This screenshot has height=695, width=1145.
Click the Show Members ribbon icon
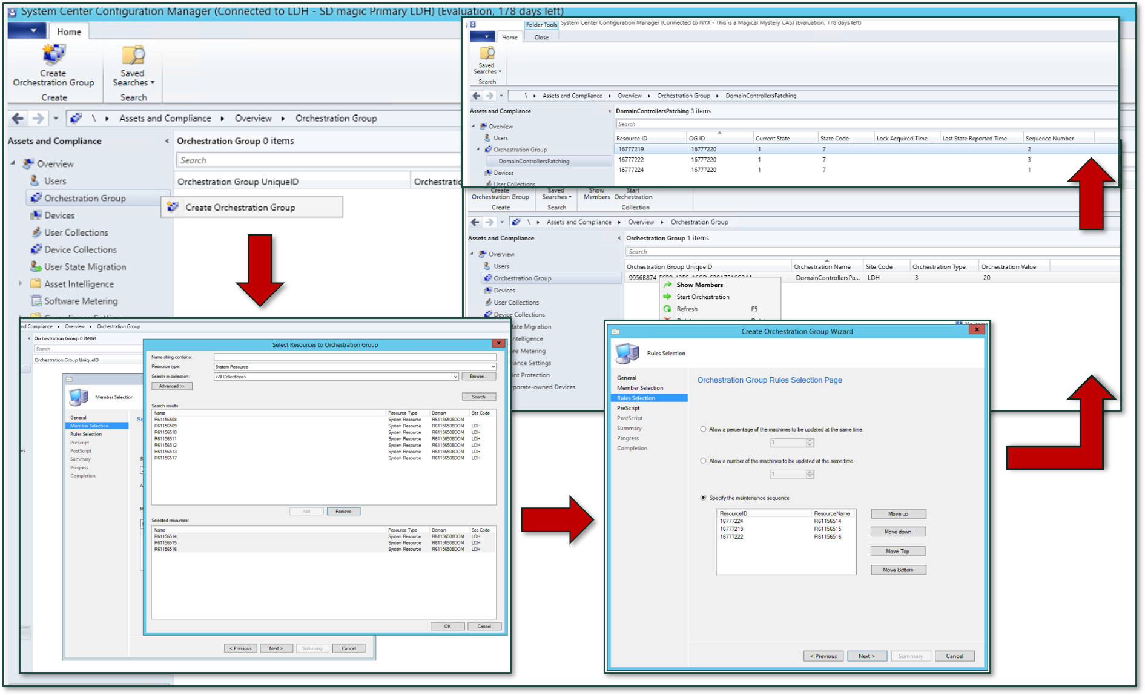pos(596,194)
